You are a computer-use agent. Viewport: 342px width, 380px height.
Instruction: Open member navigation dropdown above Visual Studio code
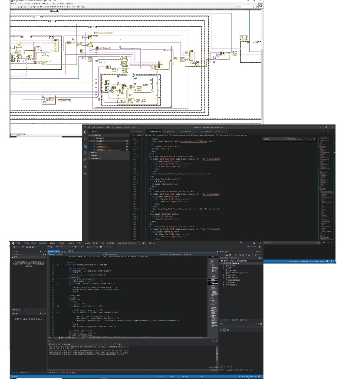(x=189, y=254)
